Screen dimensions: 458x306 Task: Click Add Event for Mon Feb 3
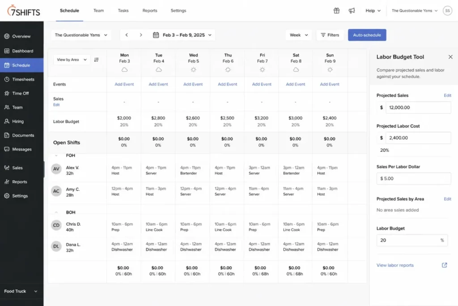(x=124, y=84)
